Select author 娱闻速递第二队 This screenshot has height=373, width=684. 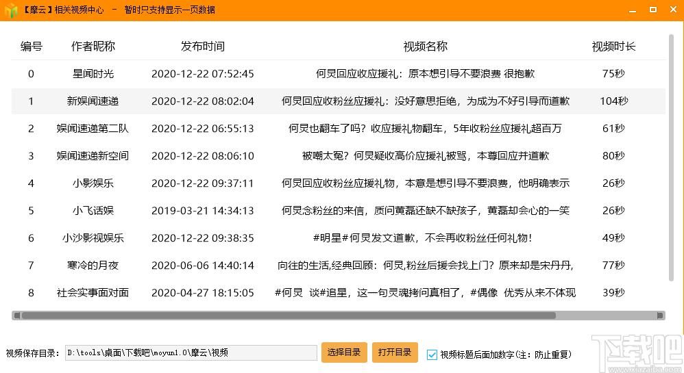tap(93, 129)
